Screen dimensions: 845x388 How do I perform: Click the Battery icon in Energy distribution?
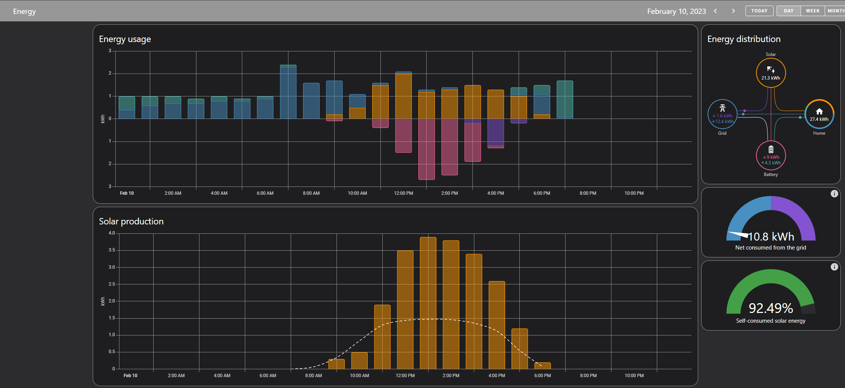pyautogui.click(x=771, y=149)
